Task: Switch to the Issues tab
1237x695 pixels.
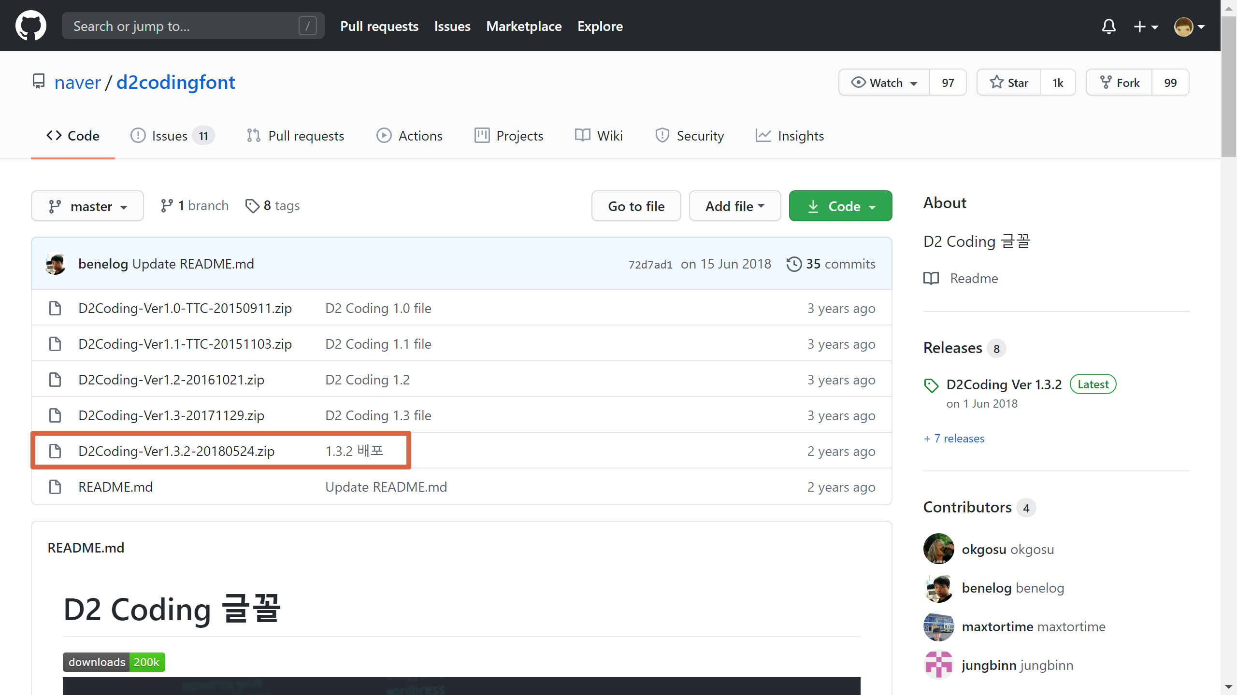Action: [170, 136]
